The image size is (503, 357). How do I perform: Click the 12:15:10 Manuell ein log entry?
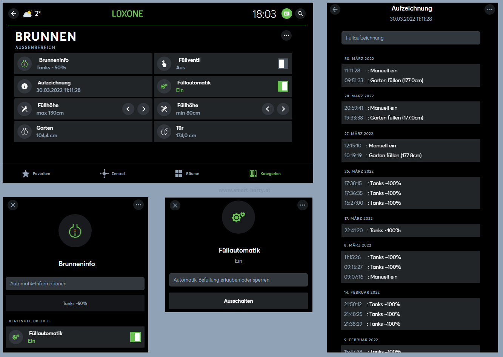coord(411,146)
